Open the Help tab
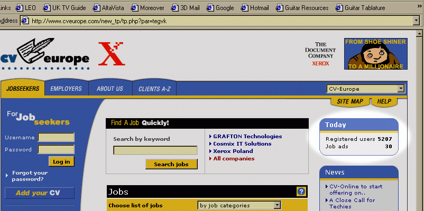The height and width of the screenshot is (211, 424). pos(384,101)
